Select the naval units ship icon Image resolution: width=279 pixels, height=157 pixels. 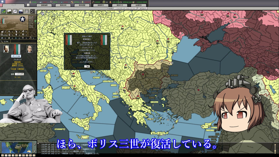(21, 11)
